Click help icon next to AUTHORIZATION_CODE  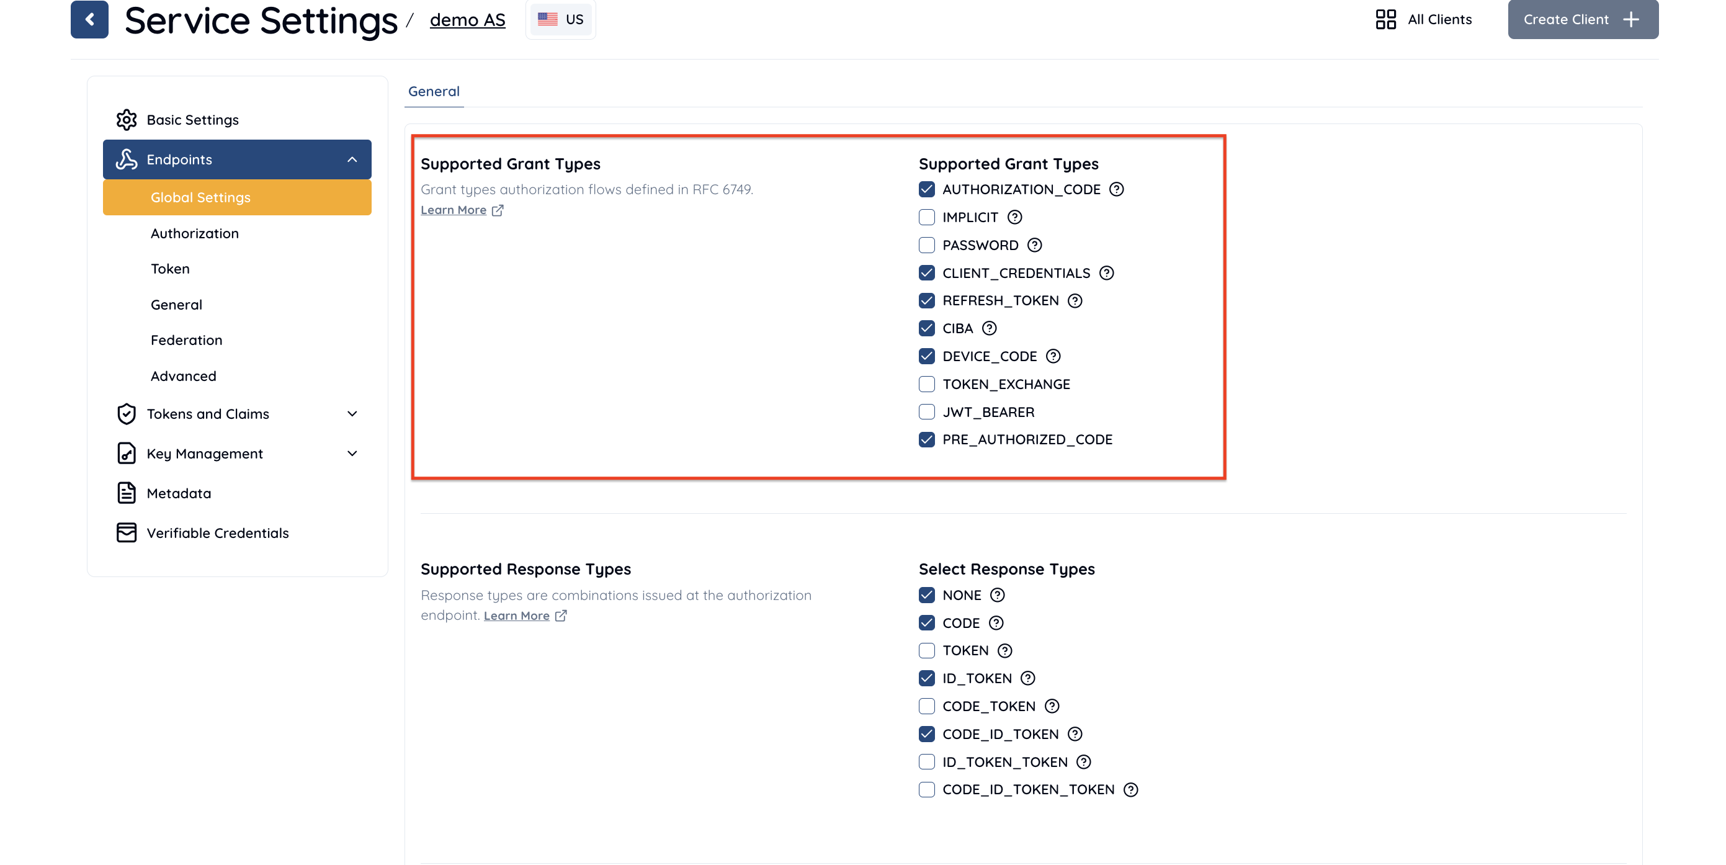pyautogui.click(x=1116, y=190)
